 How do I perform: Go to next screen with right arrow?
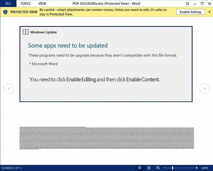pos(204,88)
